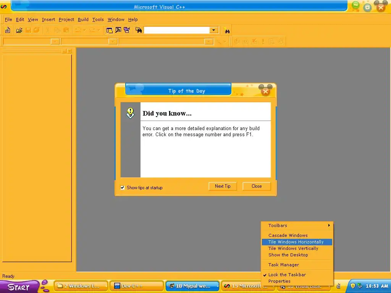The height and width of the screenshot is (293, 391).
Task: Click the Copy toolbar icon
Action: [57, 31]
